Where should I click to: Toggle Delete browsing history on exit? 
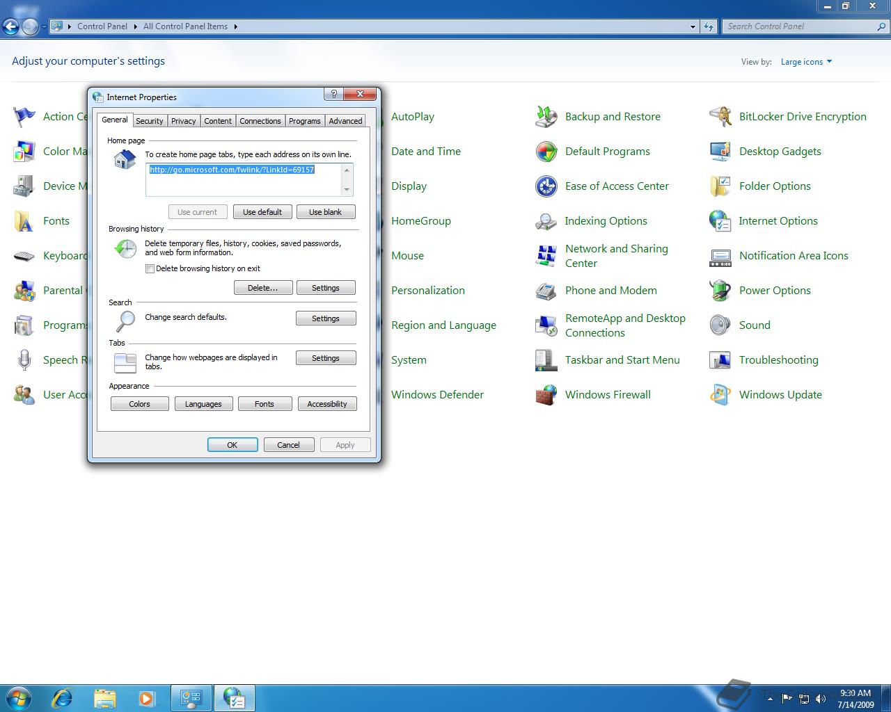click(150, 268)
